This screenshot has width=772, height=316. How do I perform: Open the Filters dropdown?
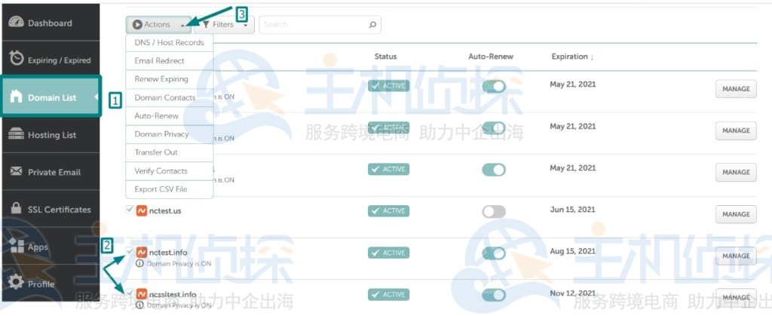225,24
